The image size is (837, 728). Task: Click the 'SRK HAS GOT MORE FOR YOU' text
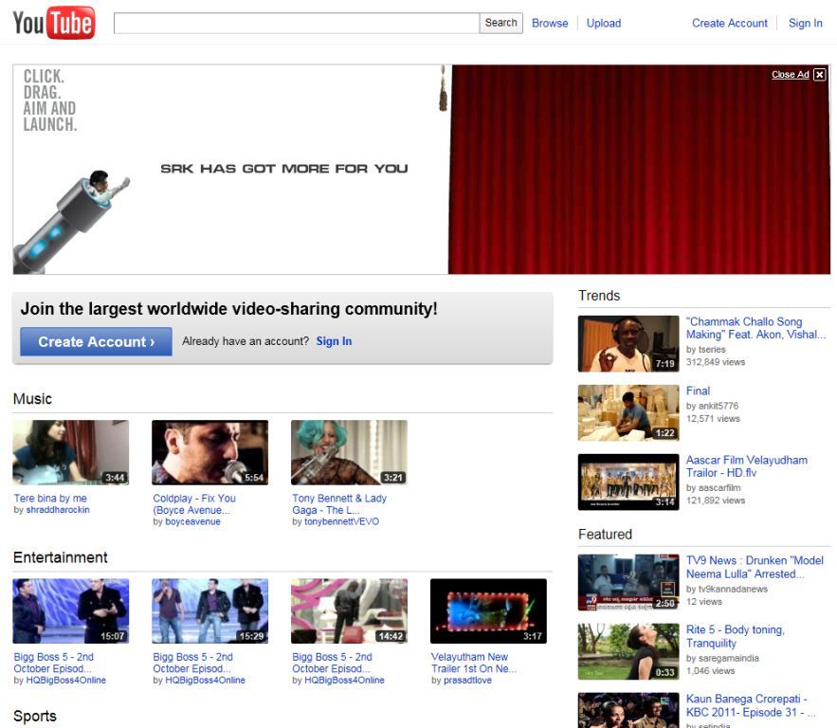[x=284, y=169]
